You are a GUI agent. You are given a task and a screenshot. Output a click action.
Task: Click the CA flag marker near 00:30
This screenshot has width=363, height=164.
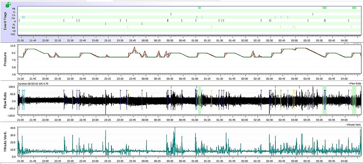click(x=171, y=14)
